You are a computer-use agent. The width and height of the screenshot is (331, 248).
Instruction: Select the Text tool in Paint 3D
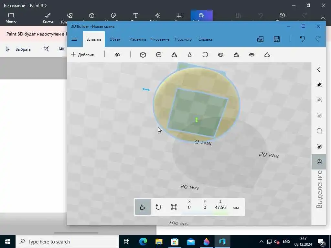point(136,15)
